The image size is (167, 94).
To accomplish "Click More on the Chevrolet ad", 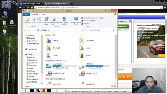I will pyautogui.click(x=162, y=56).
